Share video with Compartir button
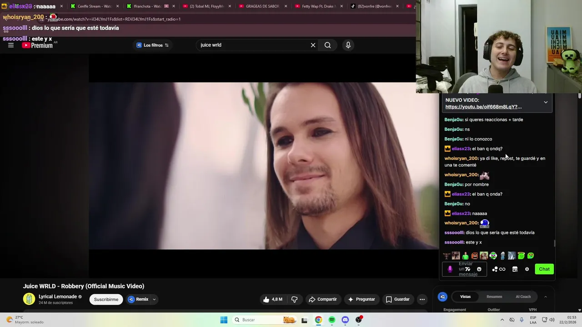Screen dimensions: 582x327 click(322, 299)
